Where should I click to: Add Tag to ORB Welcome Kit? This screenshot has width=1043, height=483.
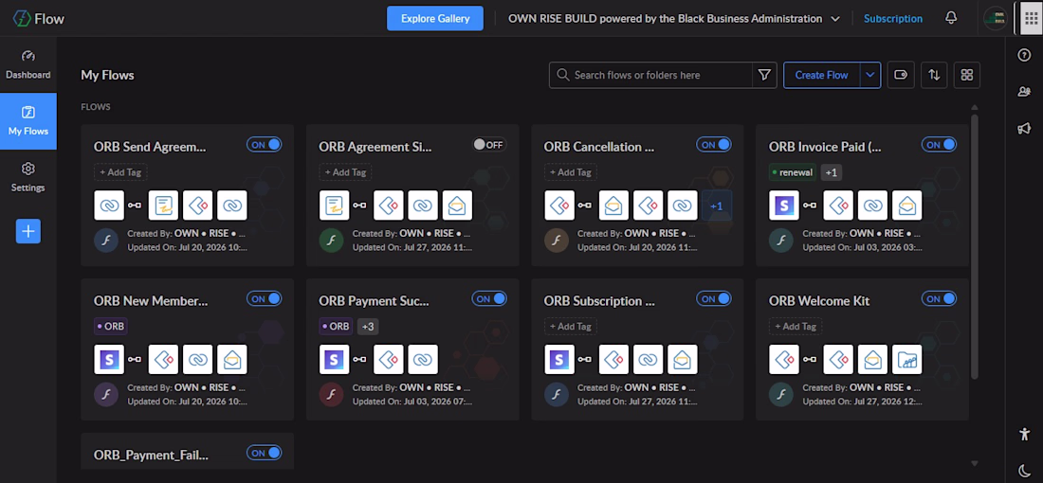(796, 327)
